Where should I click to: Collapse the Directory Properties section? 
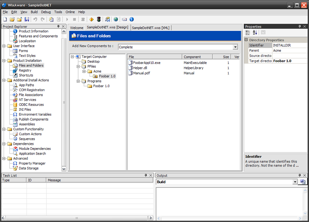click(246, 40)
